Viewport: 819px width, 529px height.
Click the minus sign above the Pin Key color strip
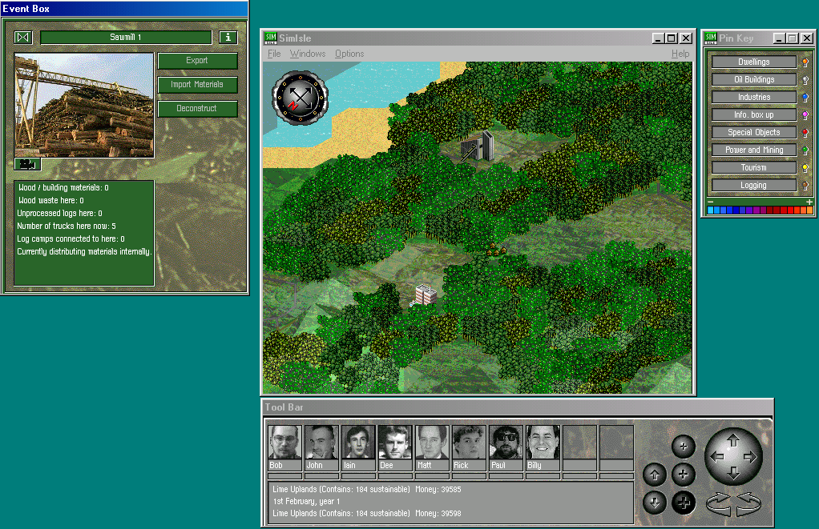tap(710, 202)
